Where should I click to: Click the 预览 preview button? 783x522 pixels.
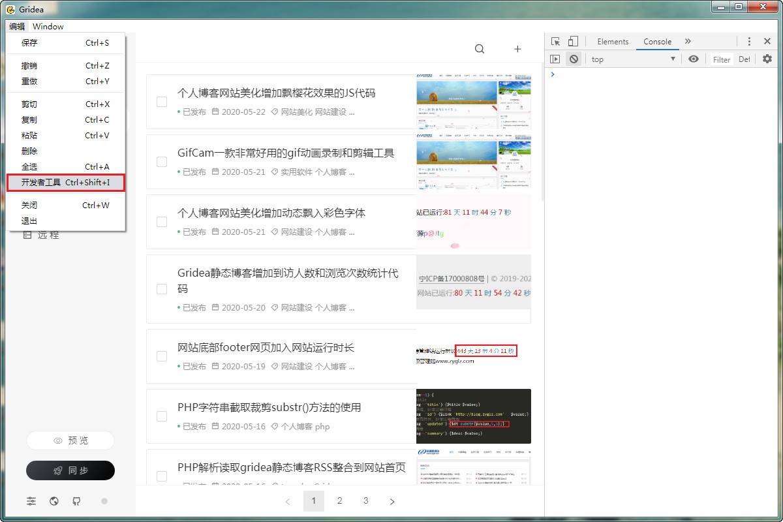(x=70, y=440)
